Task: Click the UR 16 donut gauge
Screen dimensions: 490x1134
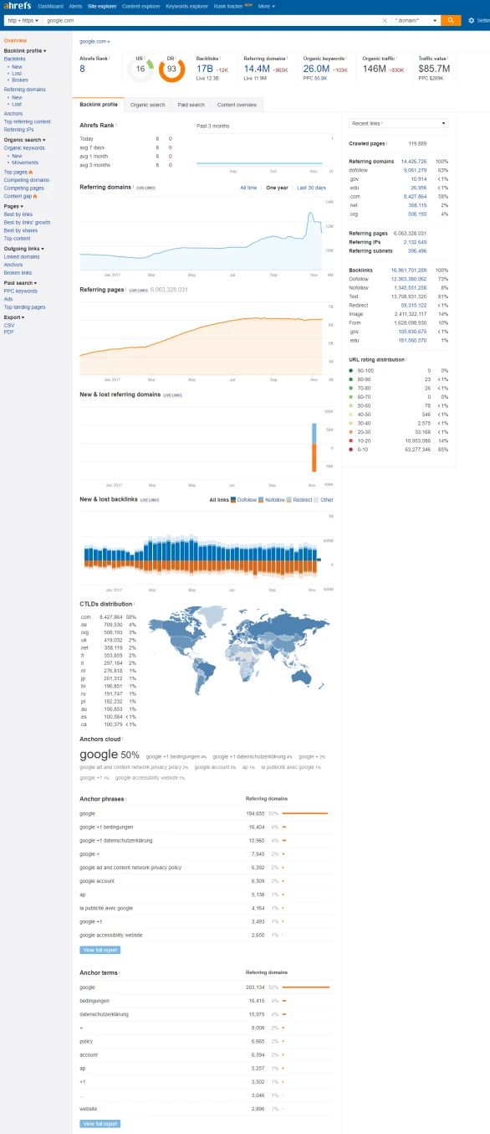Action: pyautogui.click(x=140, y=70)
